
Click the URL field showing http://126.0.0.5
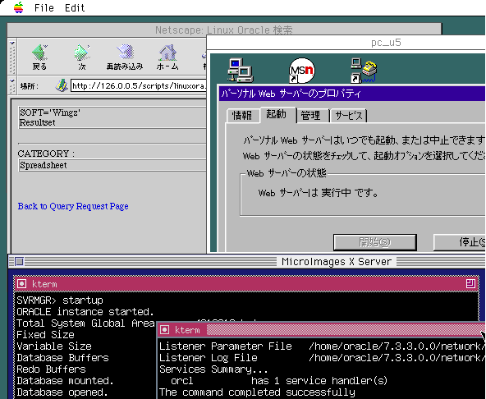pyautogui.click(x=138, y=85)
